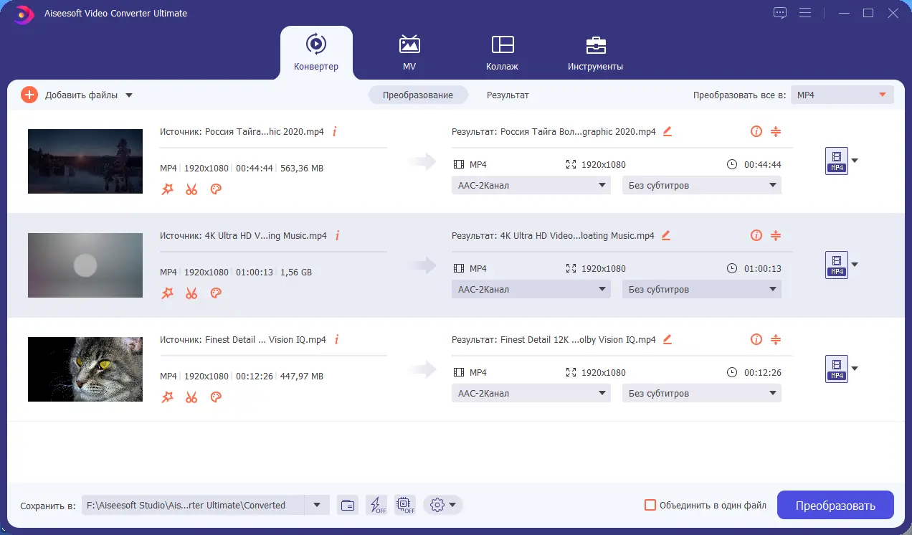Open the cut scissors tool for 4K Ultra HD video
Image resolution: width=912 pixels, height=535 pixels.
coord(191,293)
